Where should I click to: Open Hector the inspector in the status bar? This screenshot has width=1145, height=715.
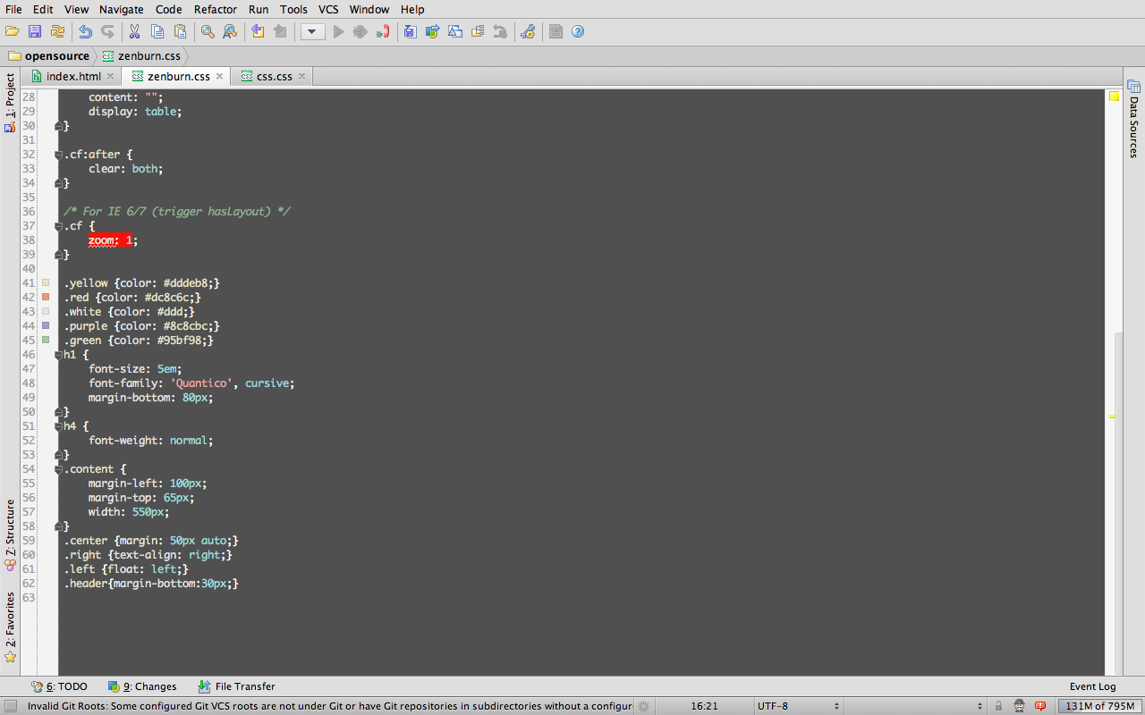pyautogui.click(x=1019, y=706)
